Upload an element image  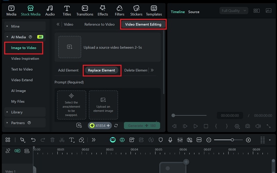(x=103, y=105)
